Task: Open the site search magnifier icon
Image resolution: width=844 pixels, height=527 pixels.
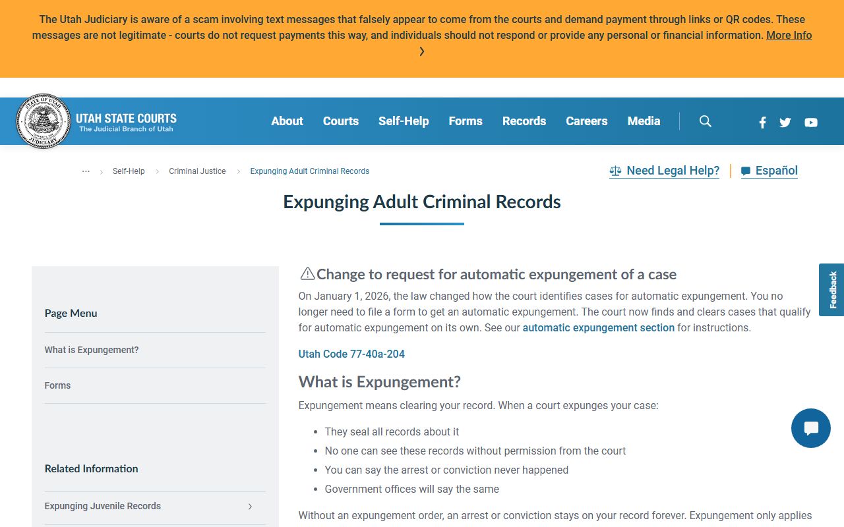Action: click(705, 121)
